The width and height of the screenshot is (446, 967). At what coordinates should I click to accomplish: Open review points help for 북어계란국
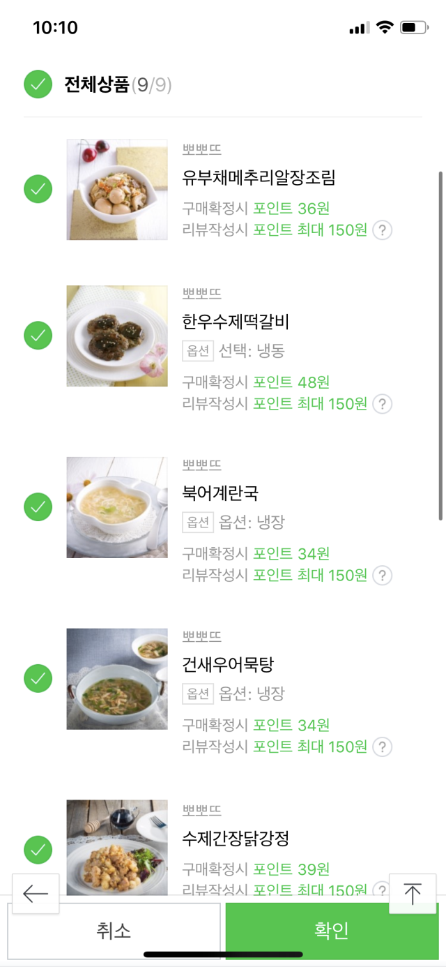coord(382,576)
